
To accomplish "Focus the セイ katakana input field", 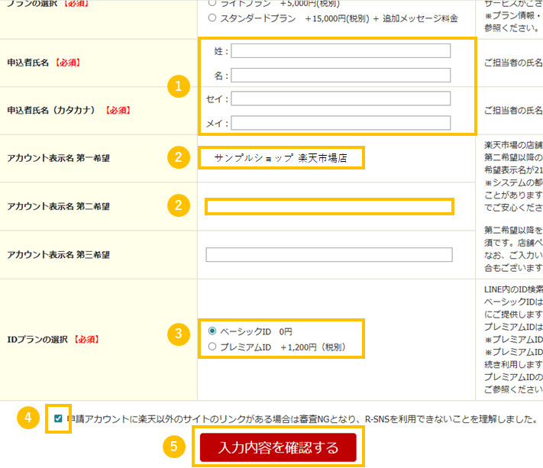I will pyautogui.click(x=341, y=98).
